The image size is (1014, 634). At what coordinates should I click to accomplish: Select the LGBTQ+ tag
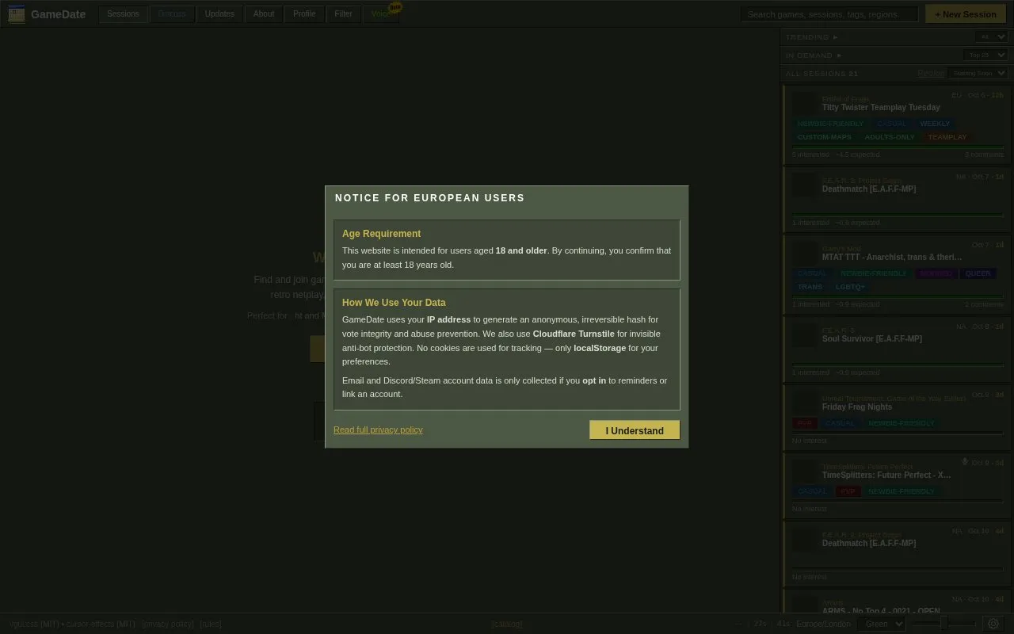point(850,287)
